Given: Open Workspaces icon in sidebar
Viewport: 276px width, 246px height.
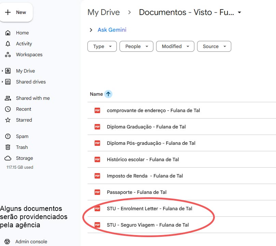Looking at the screenshot, I should [8, 55].
